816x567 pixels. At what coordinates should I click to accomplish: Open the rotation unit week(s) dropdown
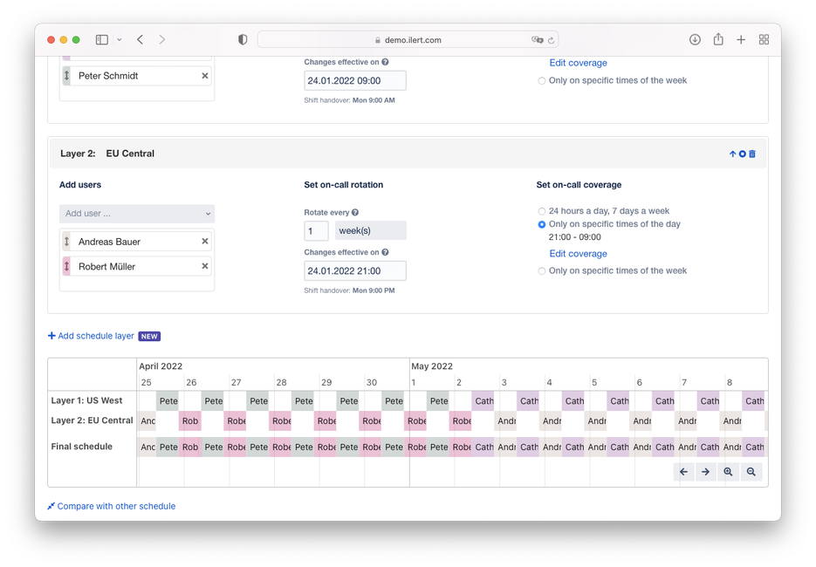371,230
